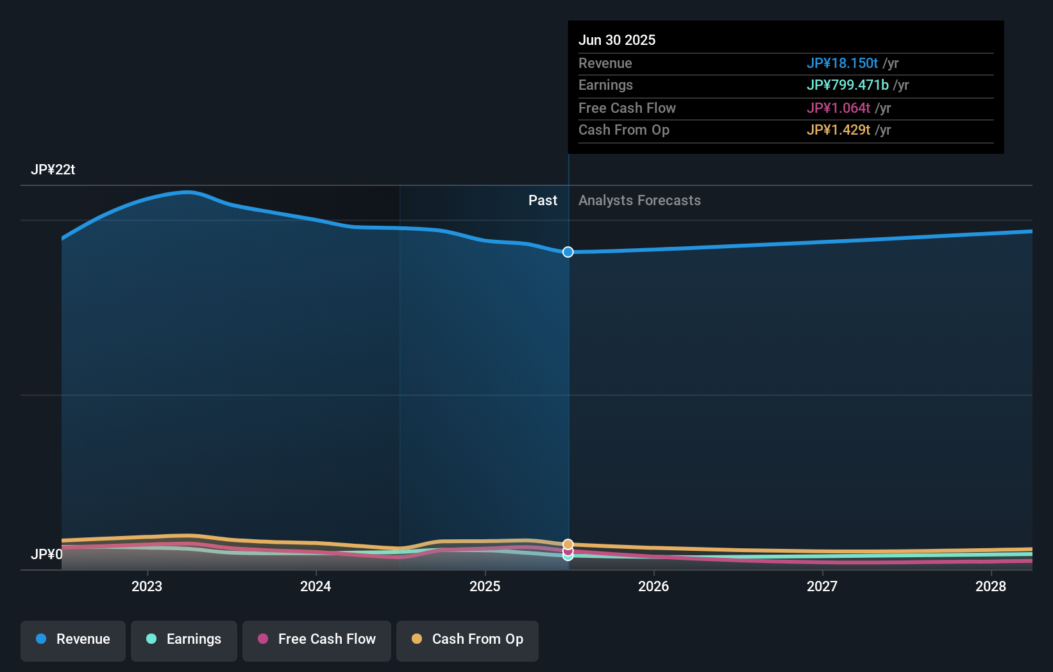The height and width of the screenshot is (672, 1053).
Task: Toggle the Revenue legend series
Action: tap(73, 641)
